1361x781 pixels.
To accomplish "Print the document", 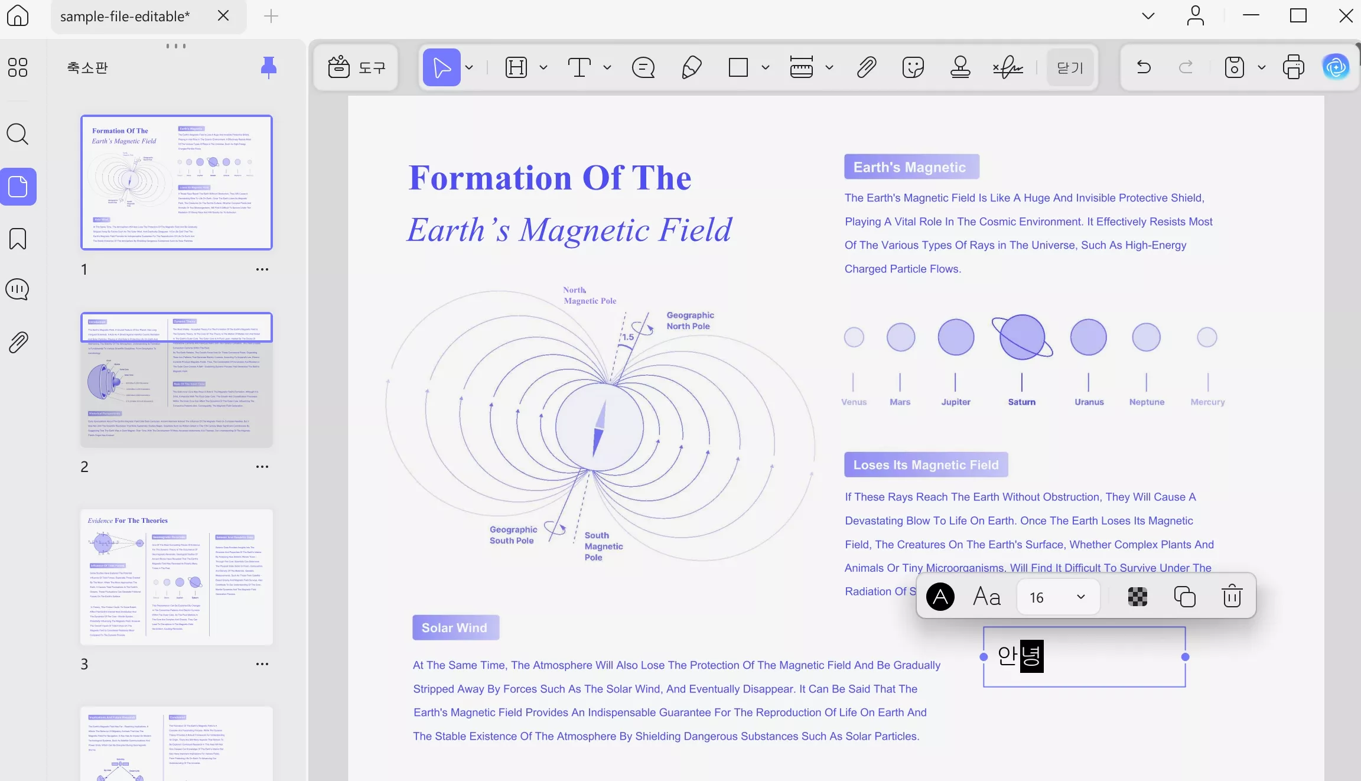I will click(1294, 67).
